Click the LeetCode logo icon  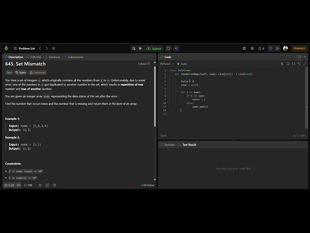(x=6, y=49)
